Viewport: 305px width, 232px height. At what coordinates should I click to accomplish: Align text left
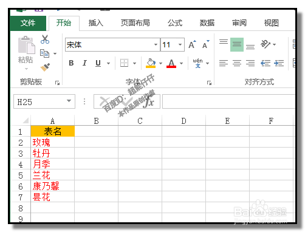(224, 63)
